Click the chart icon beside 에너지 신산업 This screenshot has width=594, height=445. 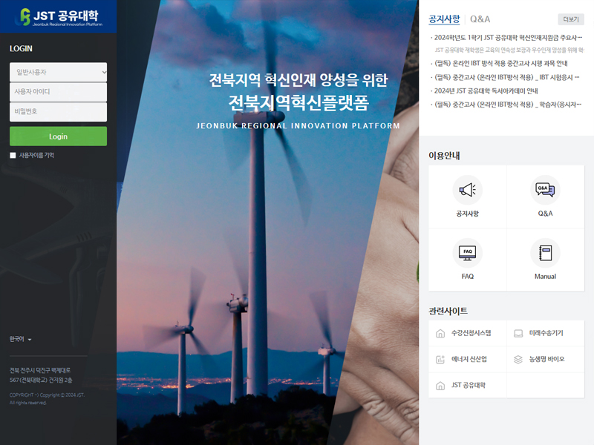point(440,360)
